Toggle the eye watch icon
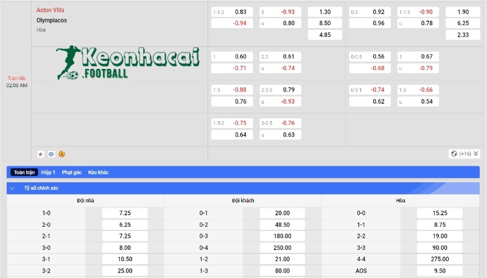Screen dimensions: 487x278 click(51, 154)
